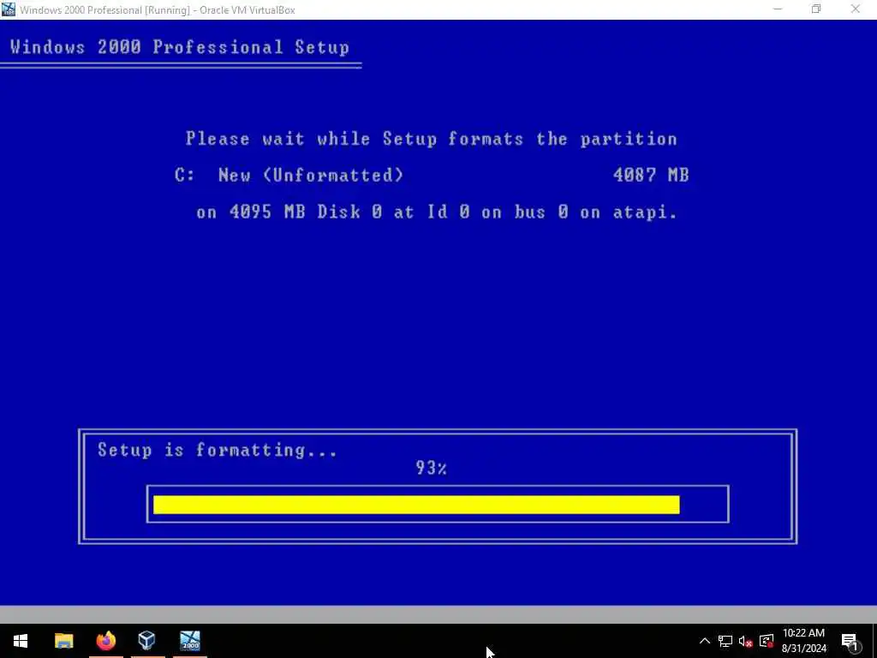877x658 pixels.
Task: Click the yellow formatting progress bar
Action: [x=416, y=505]
